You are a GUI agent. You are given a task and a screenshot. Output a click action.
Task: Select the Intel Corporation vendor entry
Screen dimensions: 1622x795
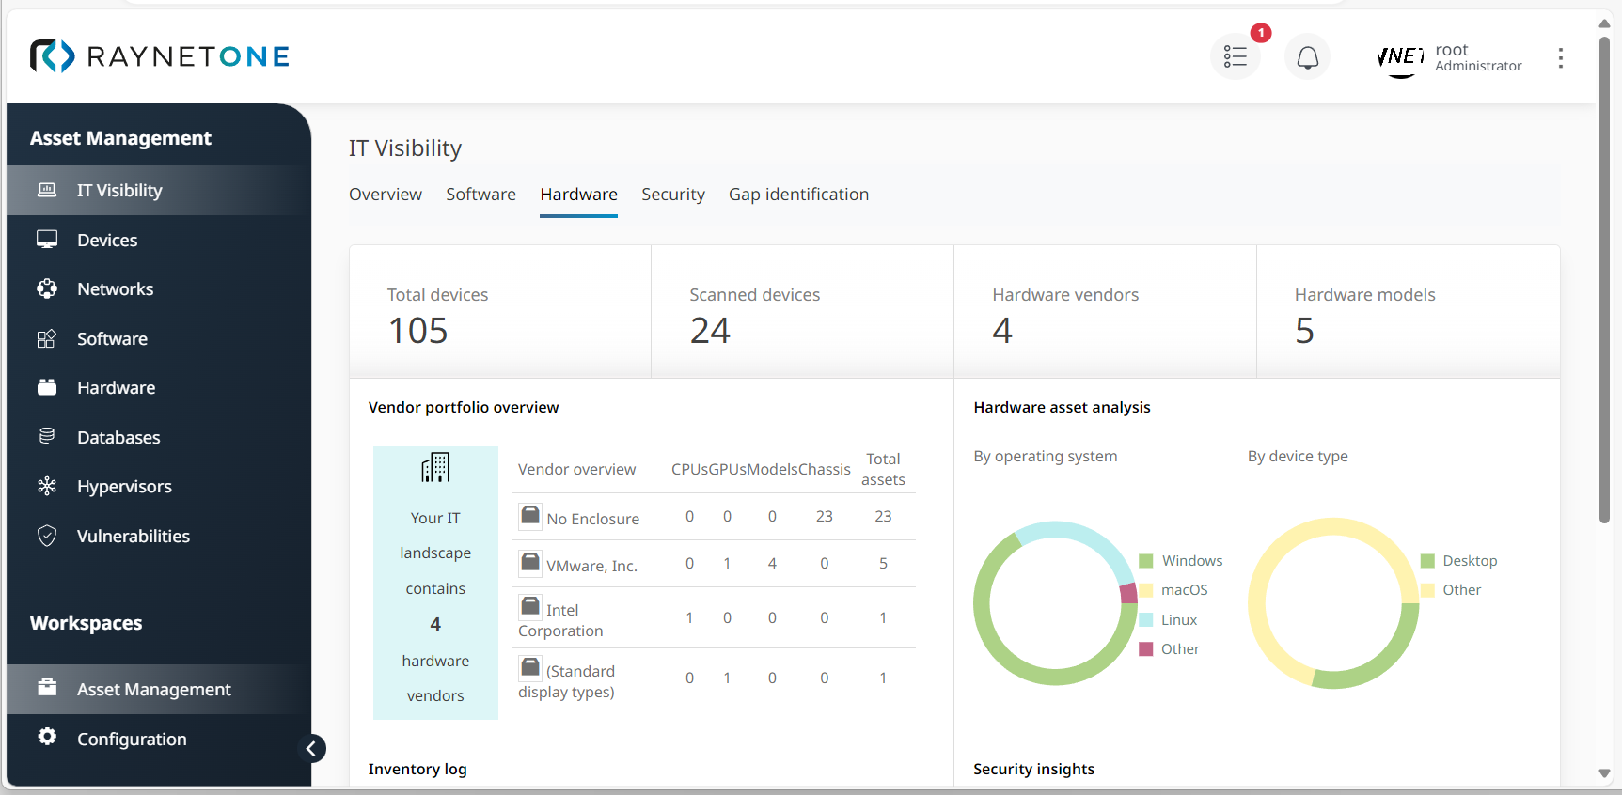[561, 620]
